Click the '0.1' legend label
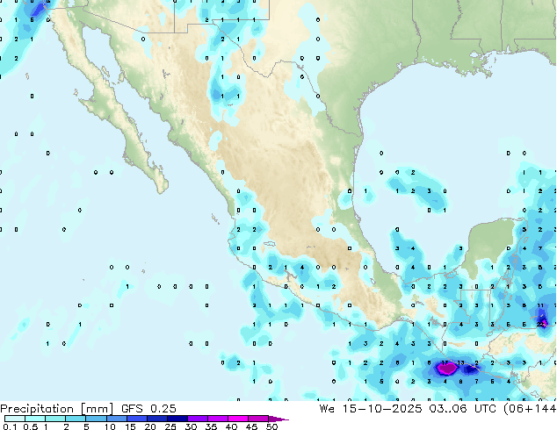This screenshot has width=557, height=430. point(10,426)
